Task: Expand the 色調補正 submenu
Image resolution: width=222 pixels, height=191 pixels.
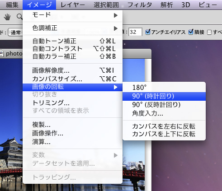Action: (x=72, y=28)
